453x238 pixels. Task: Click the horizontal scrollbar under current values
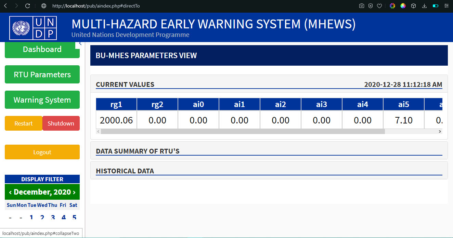pyautogui.click(x=243, y=131)
